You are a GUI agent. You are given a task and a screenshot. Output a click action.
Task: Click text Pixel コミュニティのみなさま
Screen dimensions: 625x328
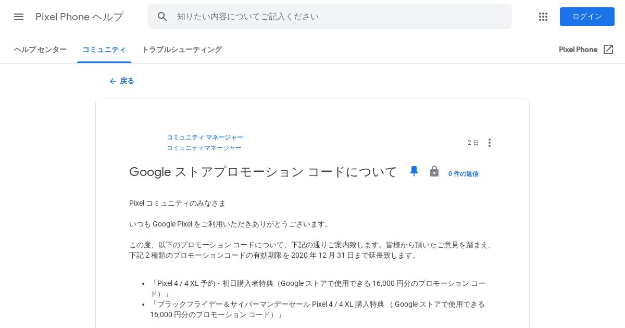tap(178, 203)
